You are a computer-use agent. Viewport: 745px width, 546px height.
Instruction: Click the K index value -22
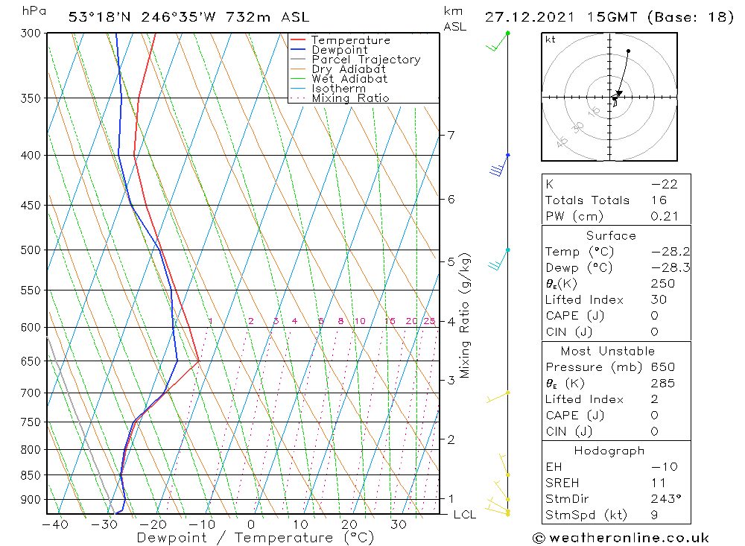click(x=665, y=185)
